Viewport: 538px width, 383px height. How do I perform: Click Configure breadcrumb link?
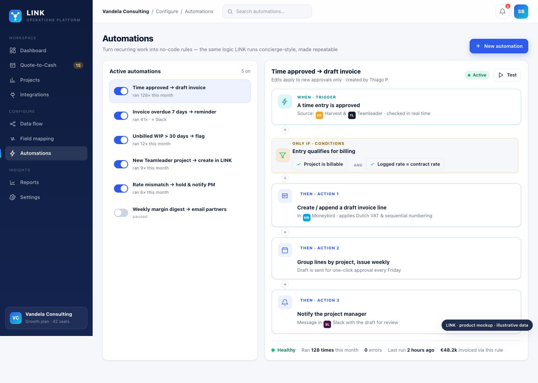[167, 12]
